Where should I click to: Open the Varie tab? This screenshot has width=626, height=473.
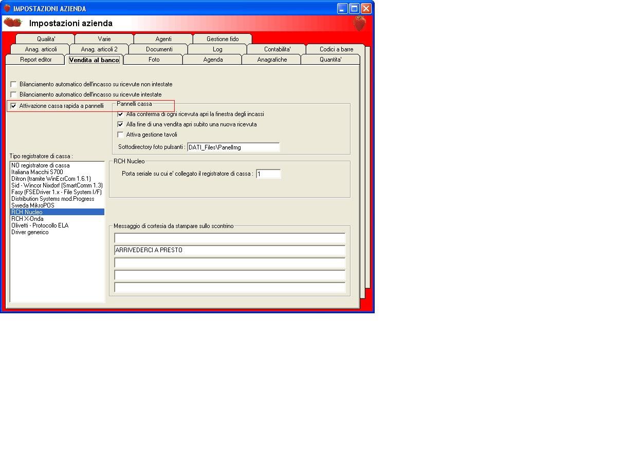(104, 39)
